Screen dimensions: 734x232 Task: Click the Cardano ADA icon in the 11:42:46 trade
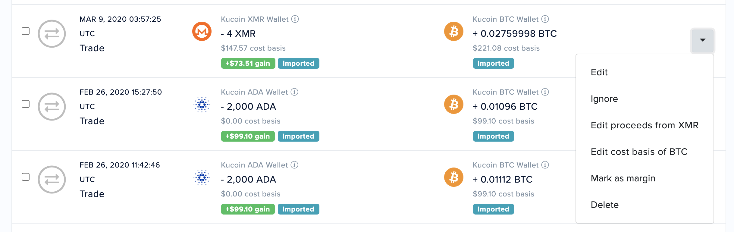(x=202, y=177)
